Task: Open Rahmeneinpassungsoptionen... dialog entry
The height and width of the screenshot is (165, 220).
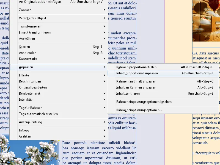Action: pyautogui.click(x=163, y=110)
